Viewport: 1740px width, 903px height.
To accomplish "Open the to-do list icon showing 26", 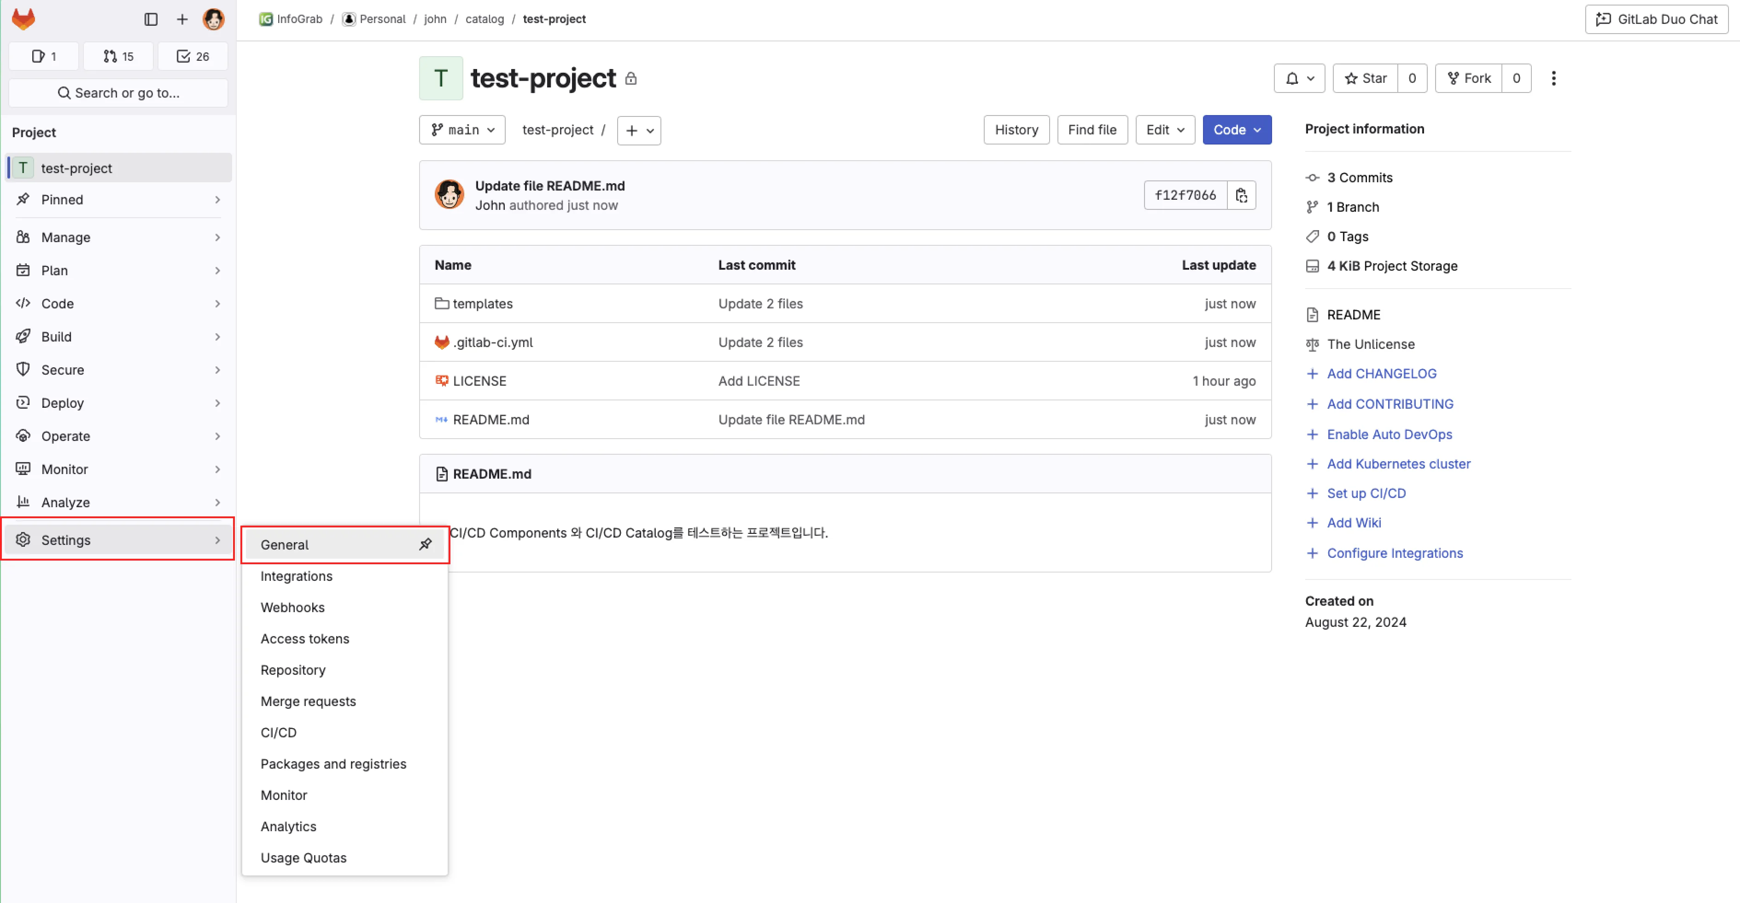I will [x=192, y=56].
